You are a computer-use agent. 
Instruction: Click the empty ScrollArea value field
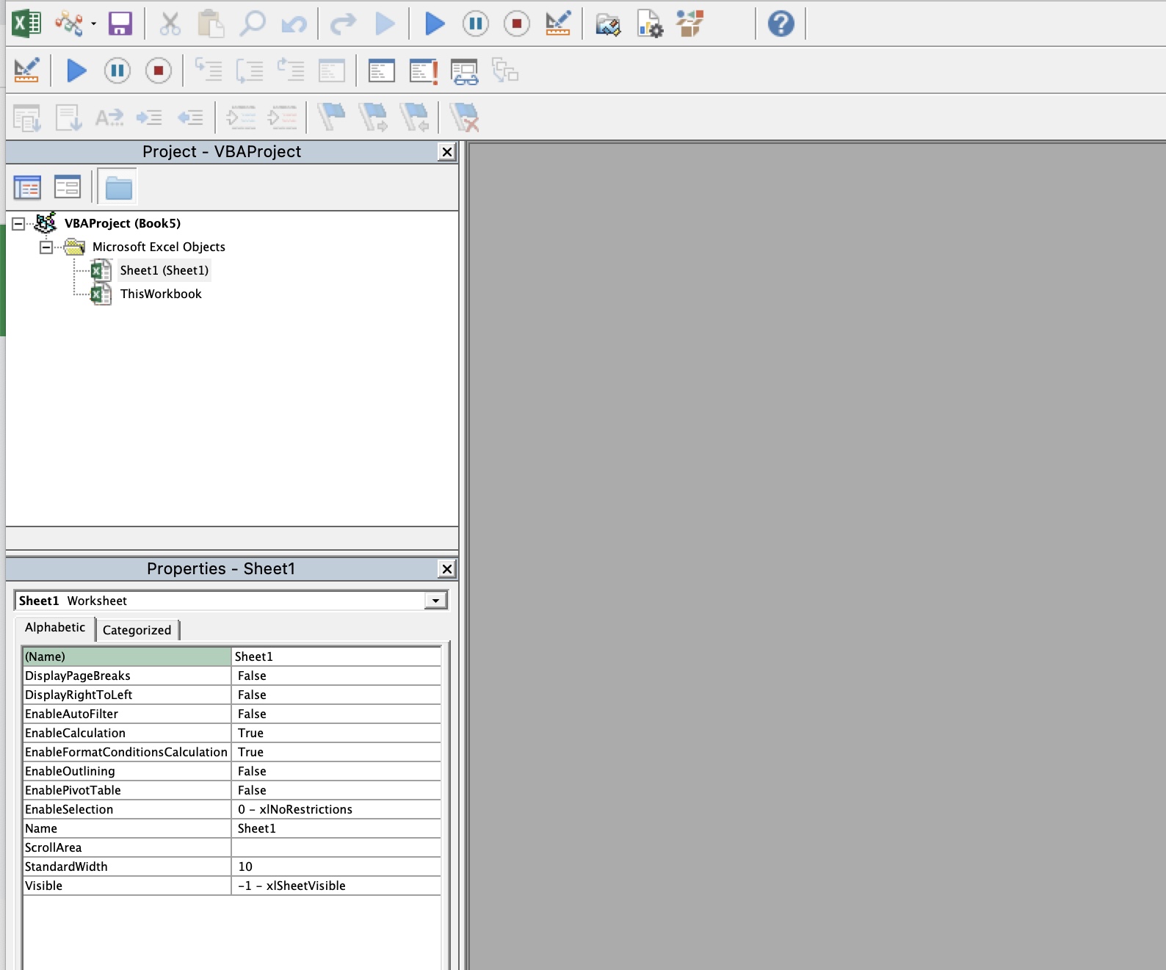tap(336, 847)
